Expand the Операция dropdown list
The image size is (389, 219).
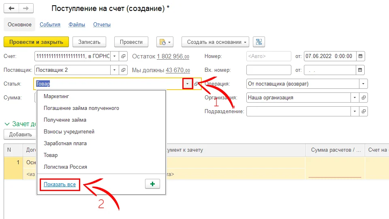363,84
